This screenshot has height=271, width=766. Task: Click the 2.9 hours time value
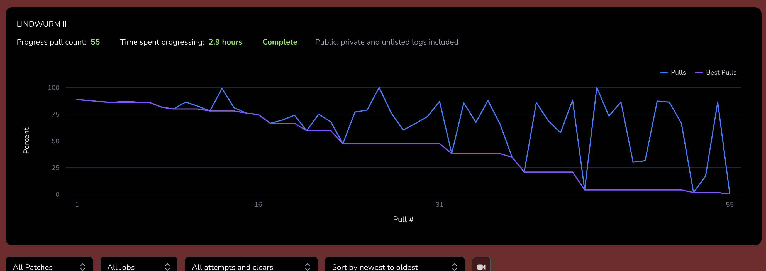click(225, 42)
